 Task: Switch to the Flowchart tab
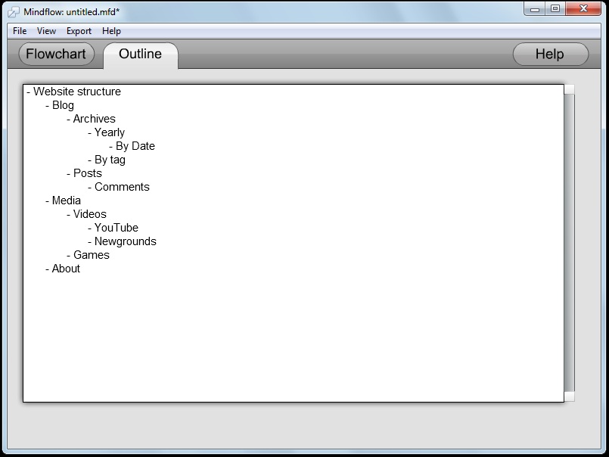(x=56, y=54)
